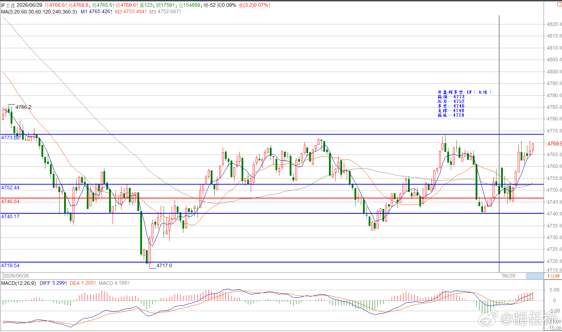
Task: Click the 4715.0 price axis label
Action: (554, 270)
